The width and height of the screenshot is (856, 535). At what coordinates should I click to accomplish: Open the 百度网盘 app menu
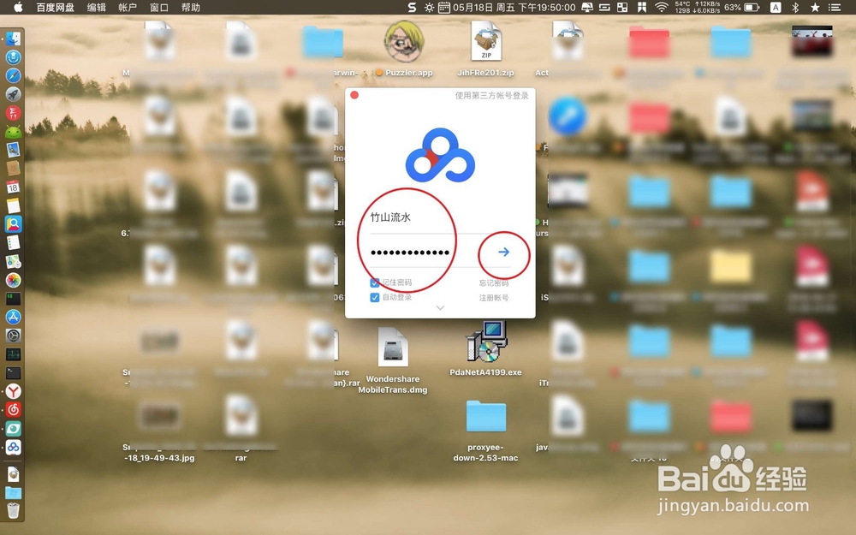55,8
